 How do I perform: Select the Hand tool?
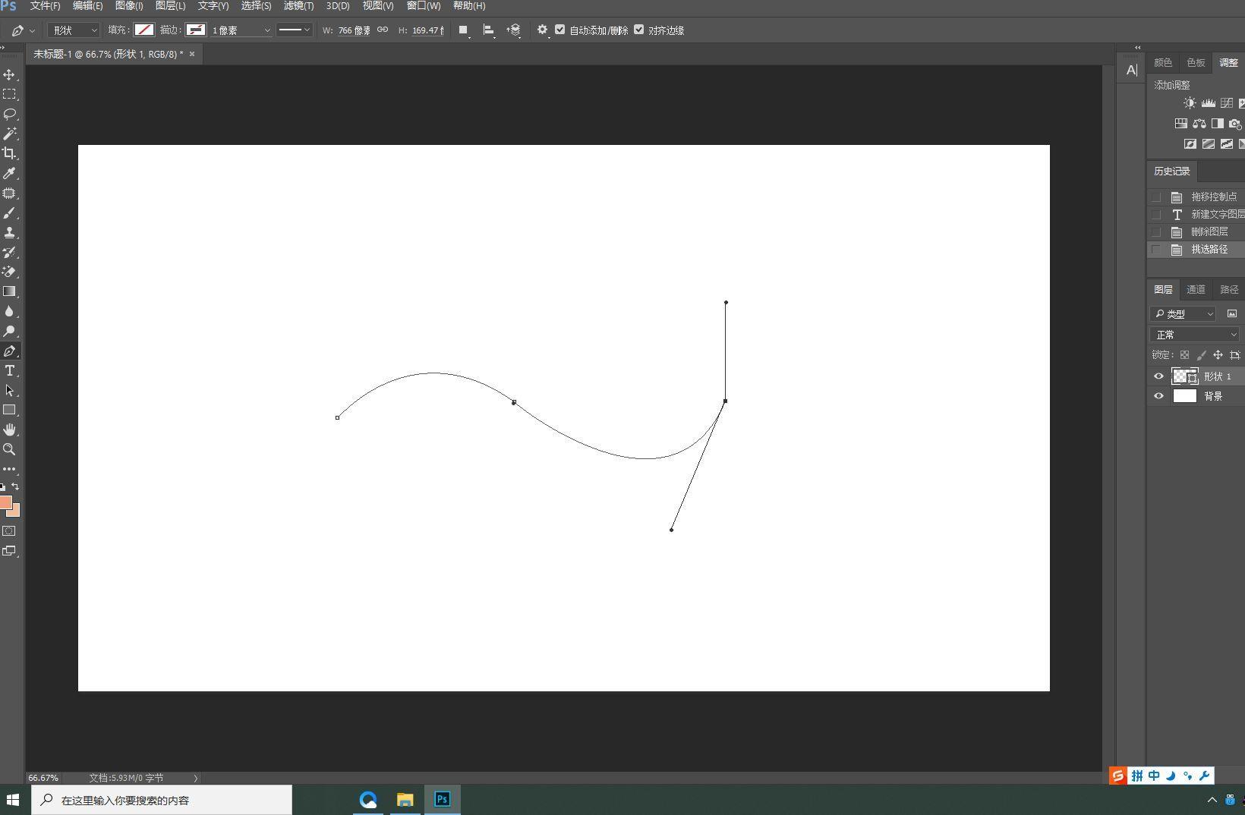point(10,430)
